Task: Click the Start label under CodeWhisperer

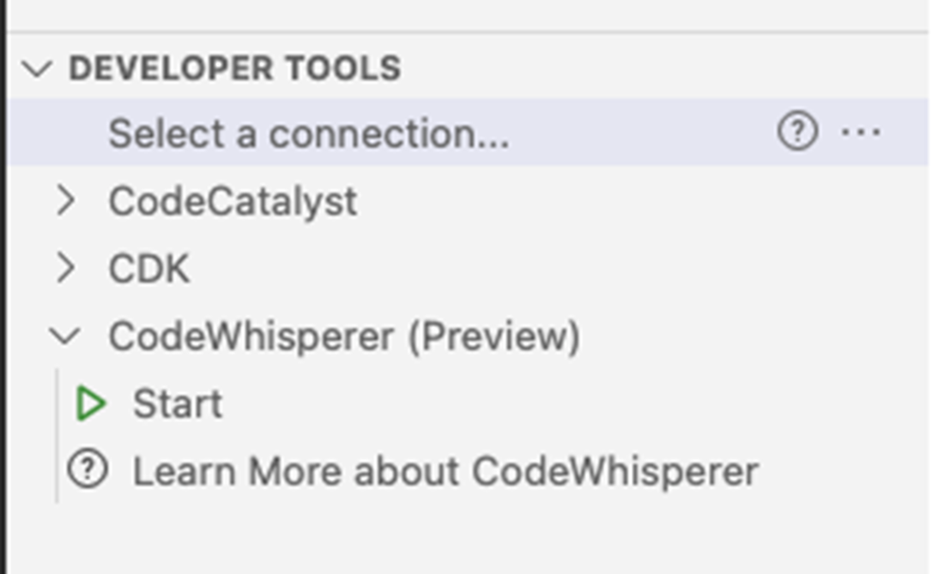Action: pos(178,404)
